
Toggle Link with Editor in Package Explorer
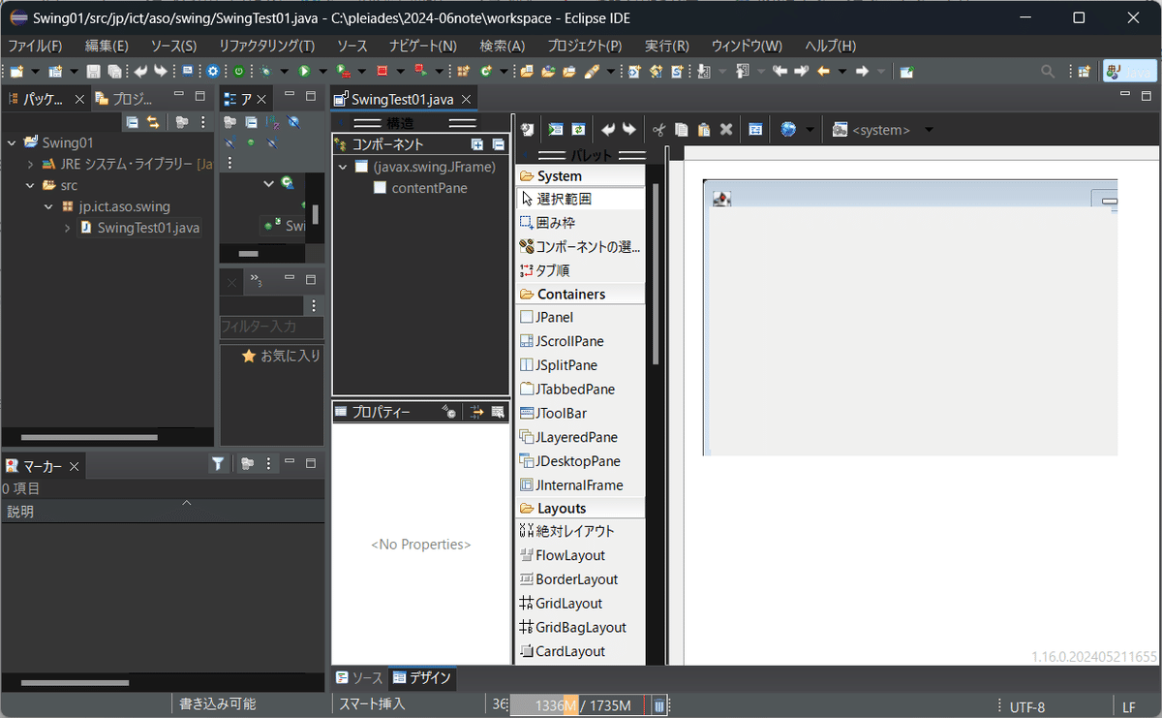pyautogui.click(x=153, y=122)
